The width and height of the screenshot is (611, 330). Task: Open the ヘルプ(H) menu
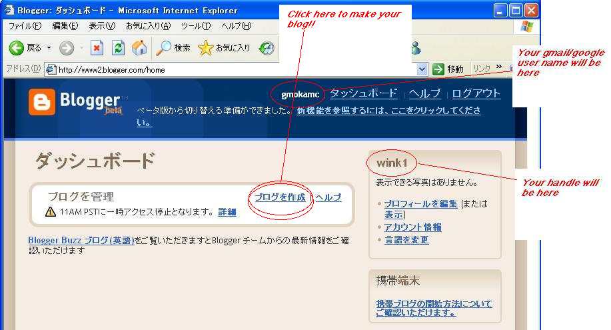pyautogui.click(x=237, y=26)
